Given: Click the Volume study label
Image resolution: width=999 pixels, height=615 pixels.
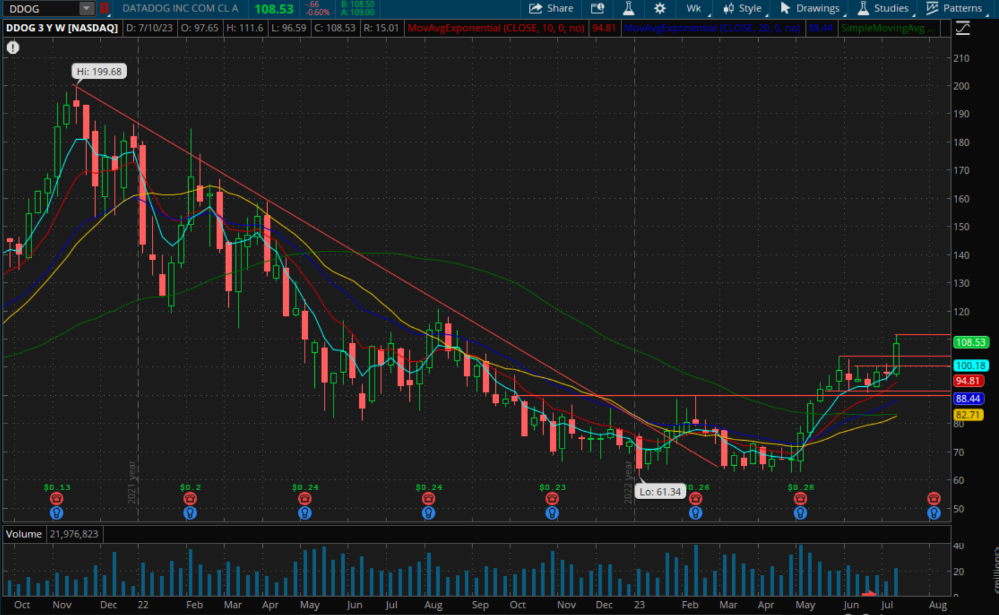Looking at the screenshot, I should click(24, 534).
